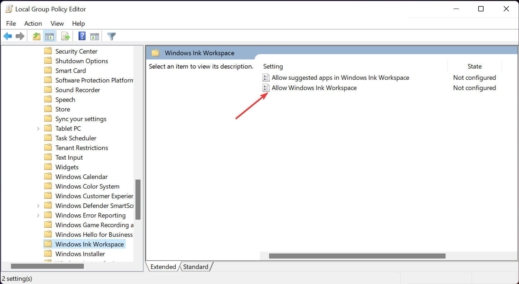Expand the Windows Defender SmartScreen node
519x284 pixels.
38,205
